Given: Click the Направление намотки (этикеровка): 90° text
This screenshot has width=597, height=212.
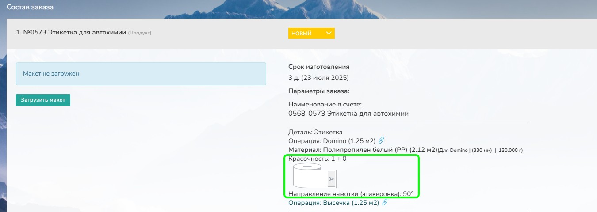Looking at the screenshot, I should (351, 194).
